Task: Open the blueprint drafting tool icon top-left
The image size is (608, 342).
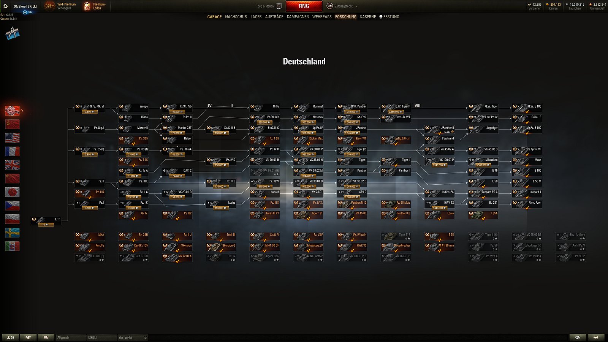Action: [12, 33]
